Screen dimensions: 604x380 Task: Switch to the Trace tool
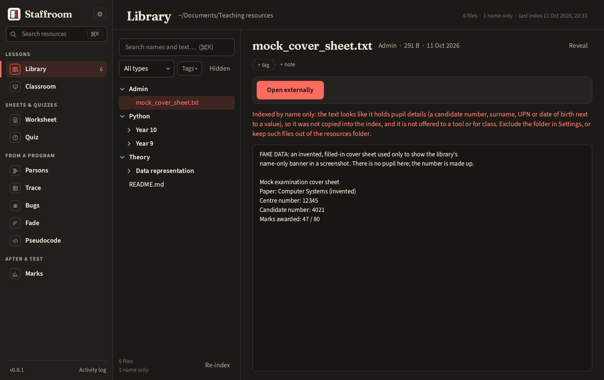(x=57, y=188)
